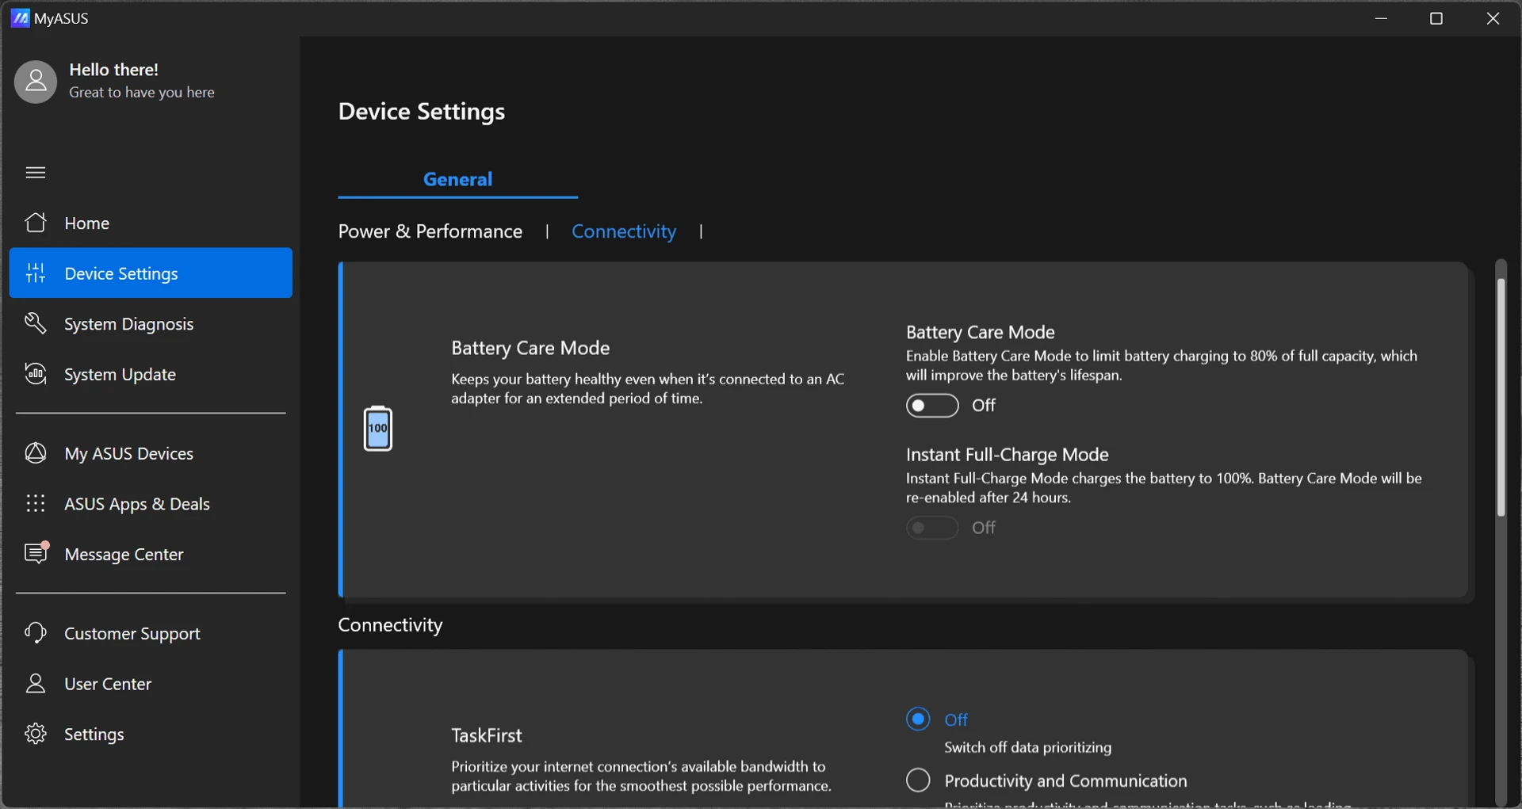Open Message Center page
The image size is (1522, 809).
tap(151, 554)
